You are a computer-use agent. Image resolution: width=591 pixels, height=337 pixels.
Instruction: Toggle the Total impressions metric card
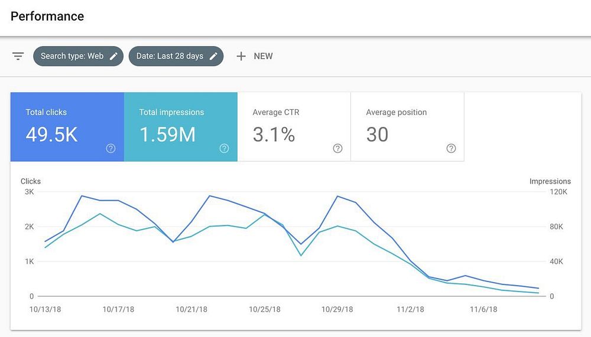(180, 127)
